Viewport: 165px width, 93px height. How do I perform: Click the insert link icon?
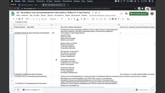pyautogui.click(x=110, y=19)
